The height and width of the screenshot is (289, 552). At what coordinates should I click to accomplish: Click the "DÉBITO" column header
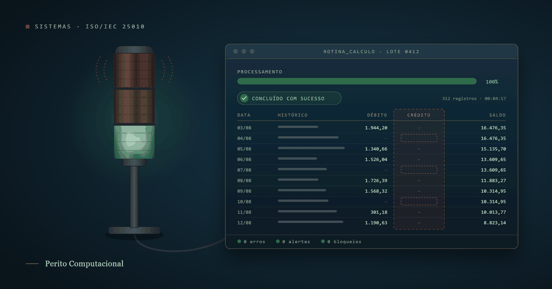[377, 115]
